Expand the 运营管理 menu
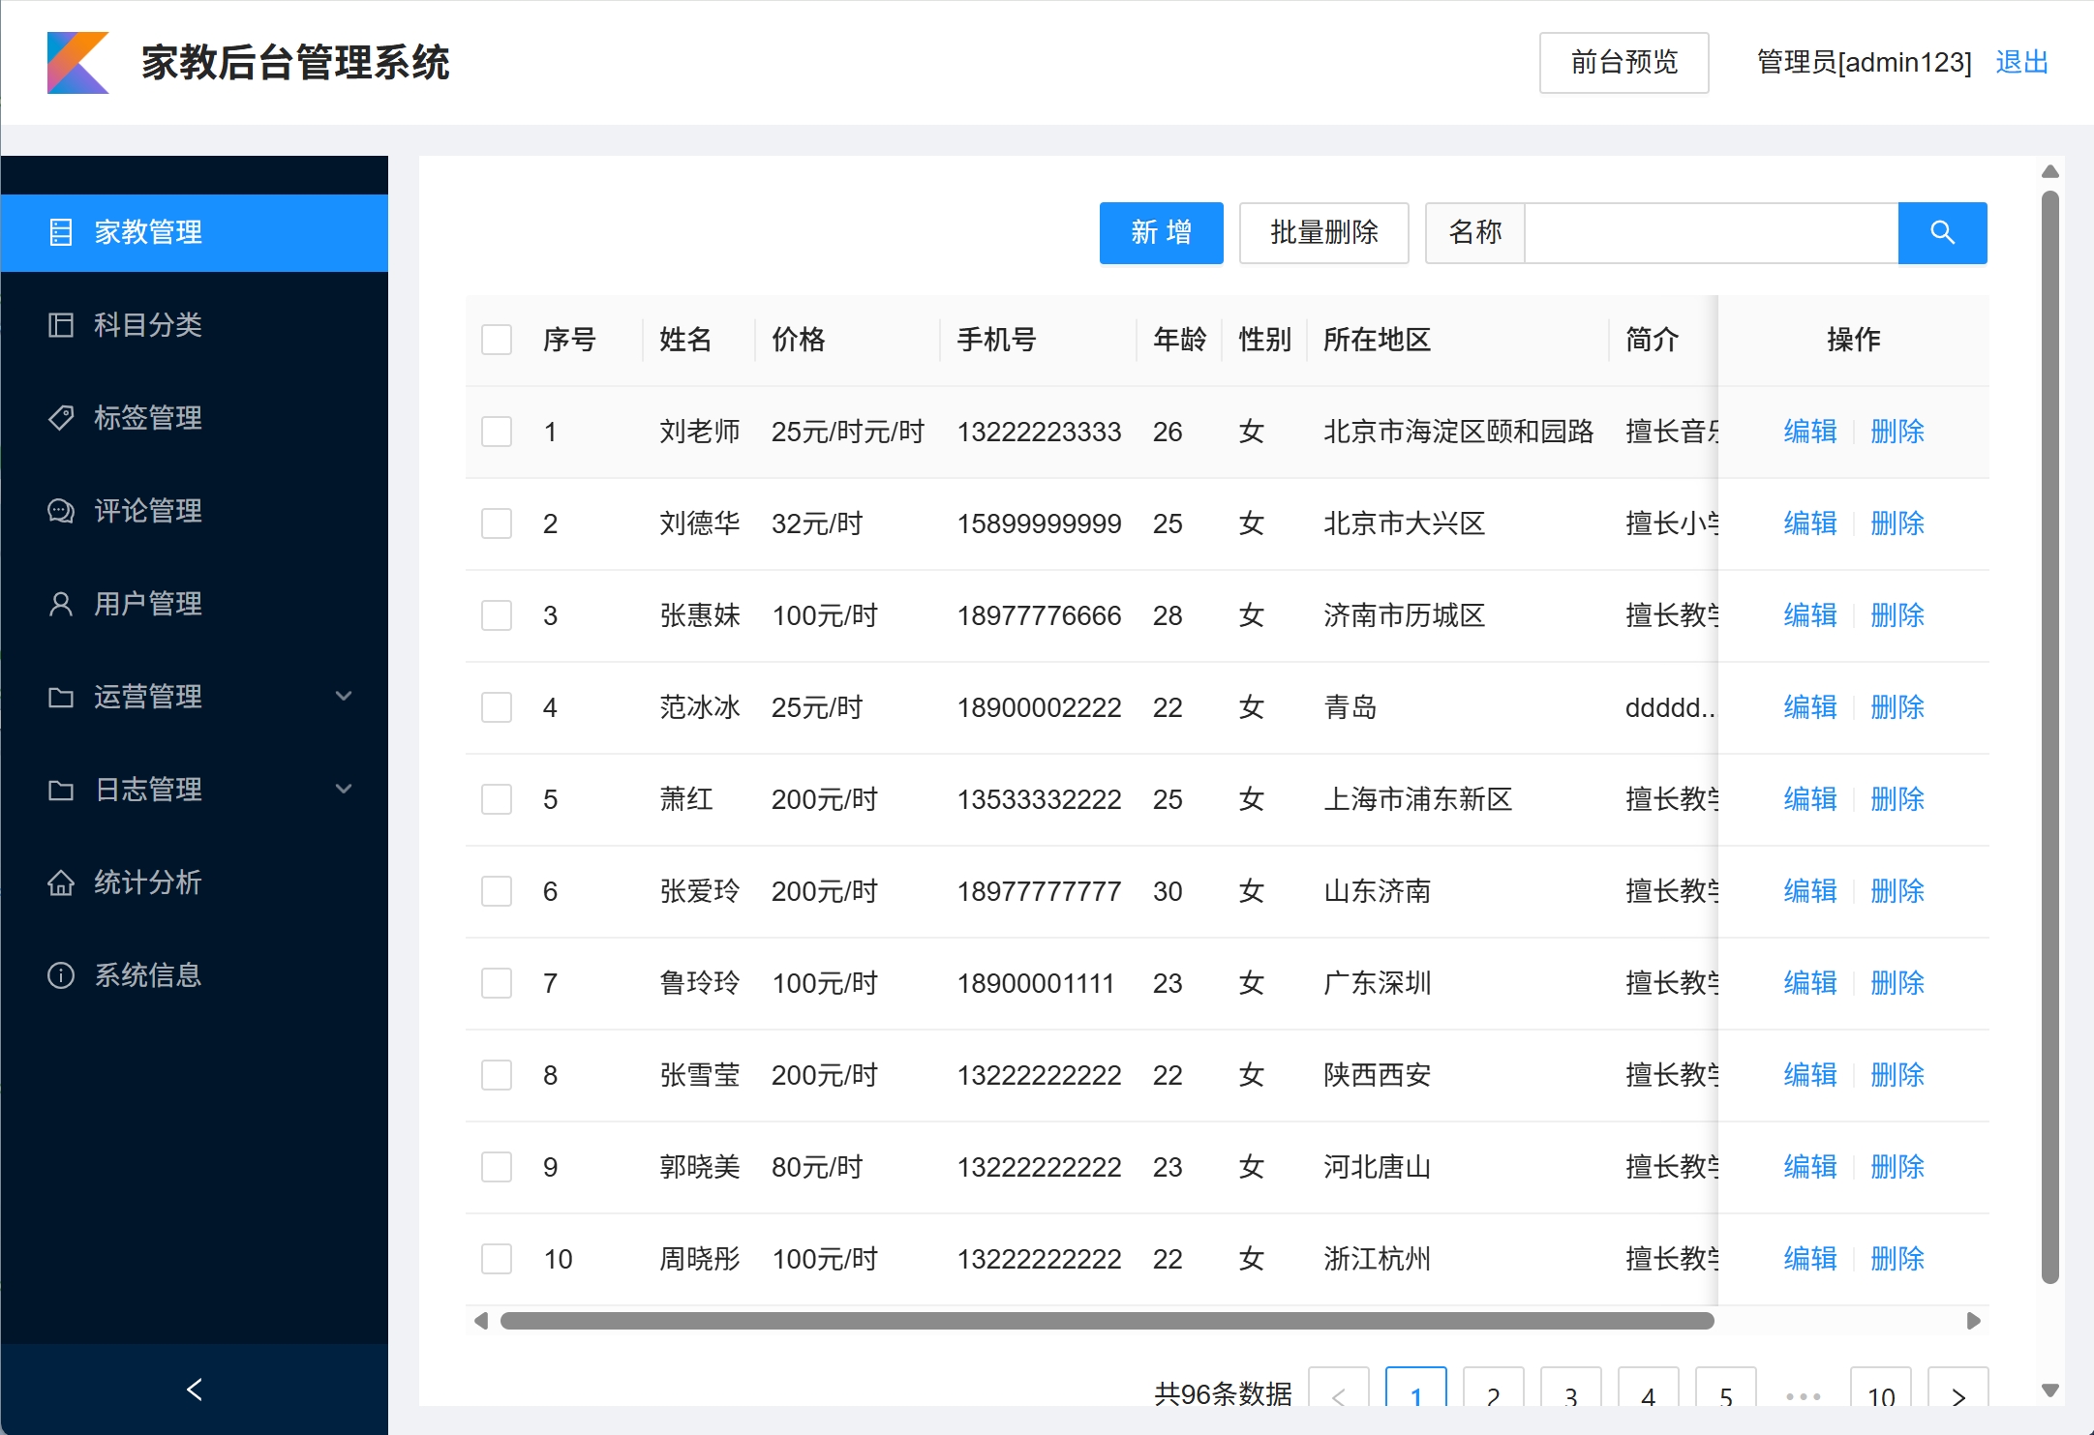The height and width of the screenshot is (1435, 2094). tap(194, 696)
